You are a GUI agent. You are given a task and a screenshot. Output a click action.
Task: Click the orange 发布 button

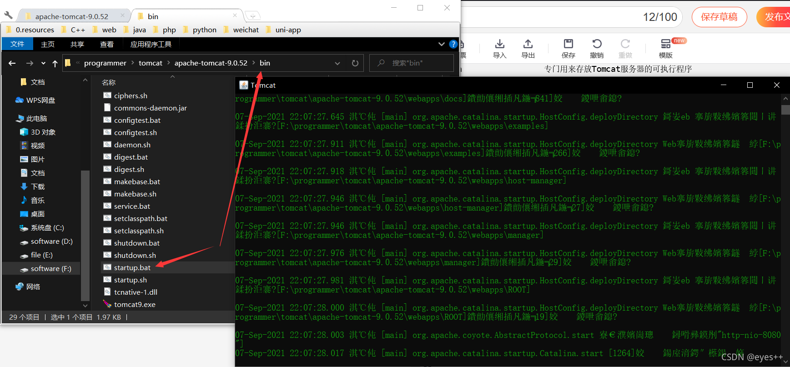[774, 17]
